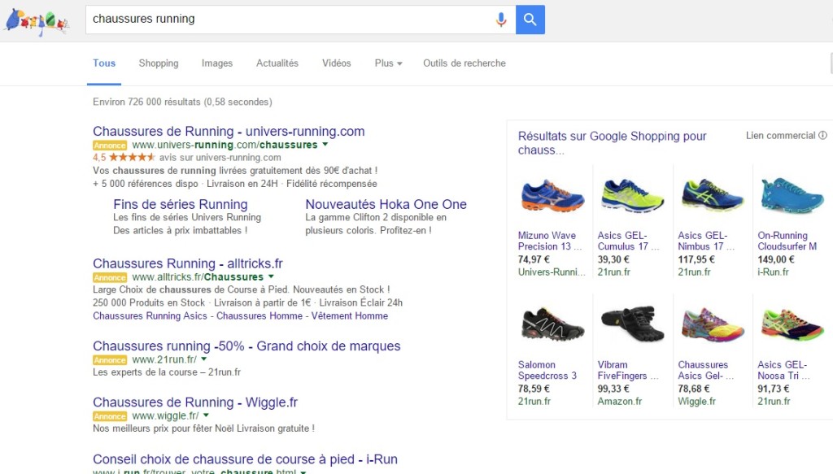Click the 74,97 € price
The width and height of the screenshot is (833, 474).
tap(534, 259)
